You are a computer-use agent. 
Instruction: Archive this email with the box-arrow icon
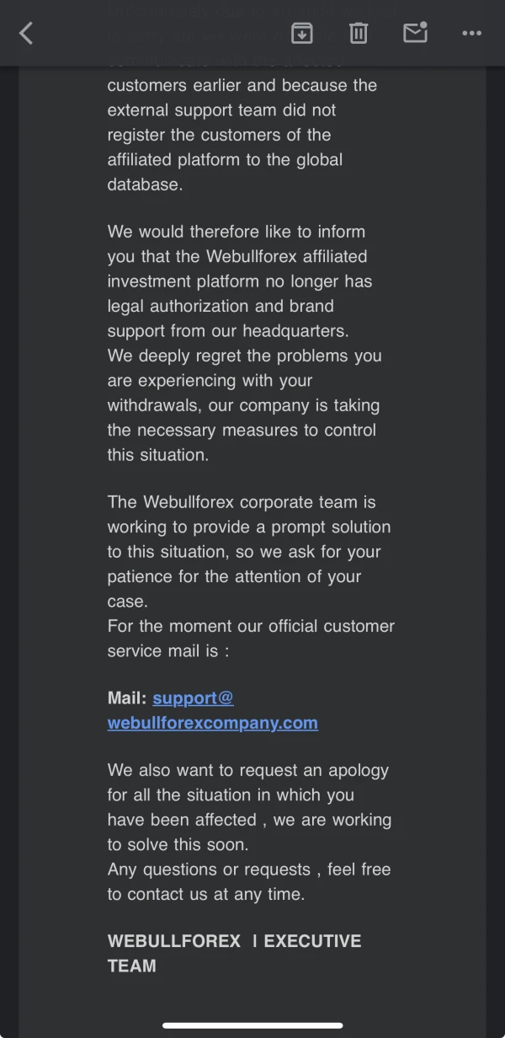tap(301, 33)
